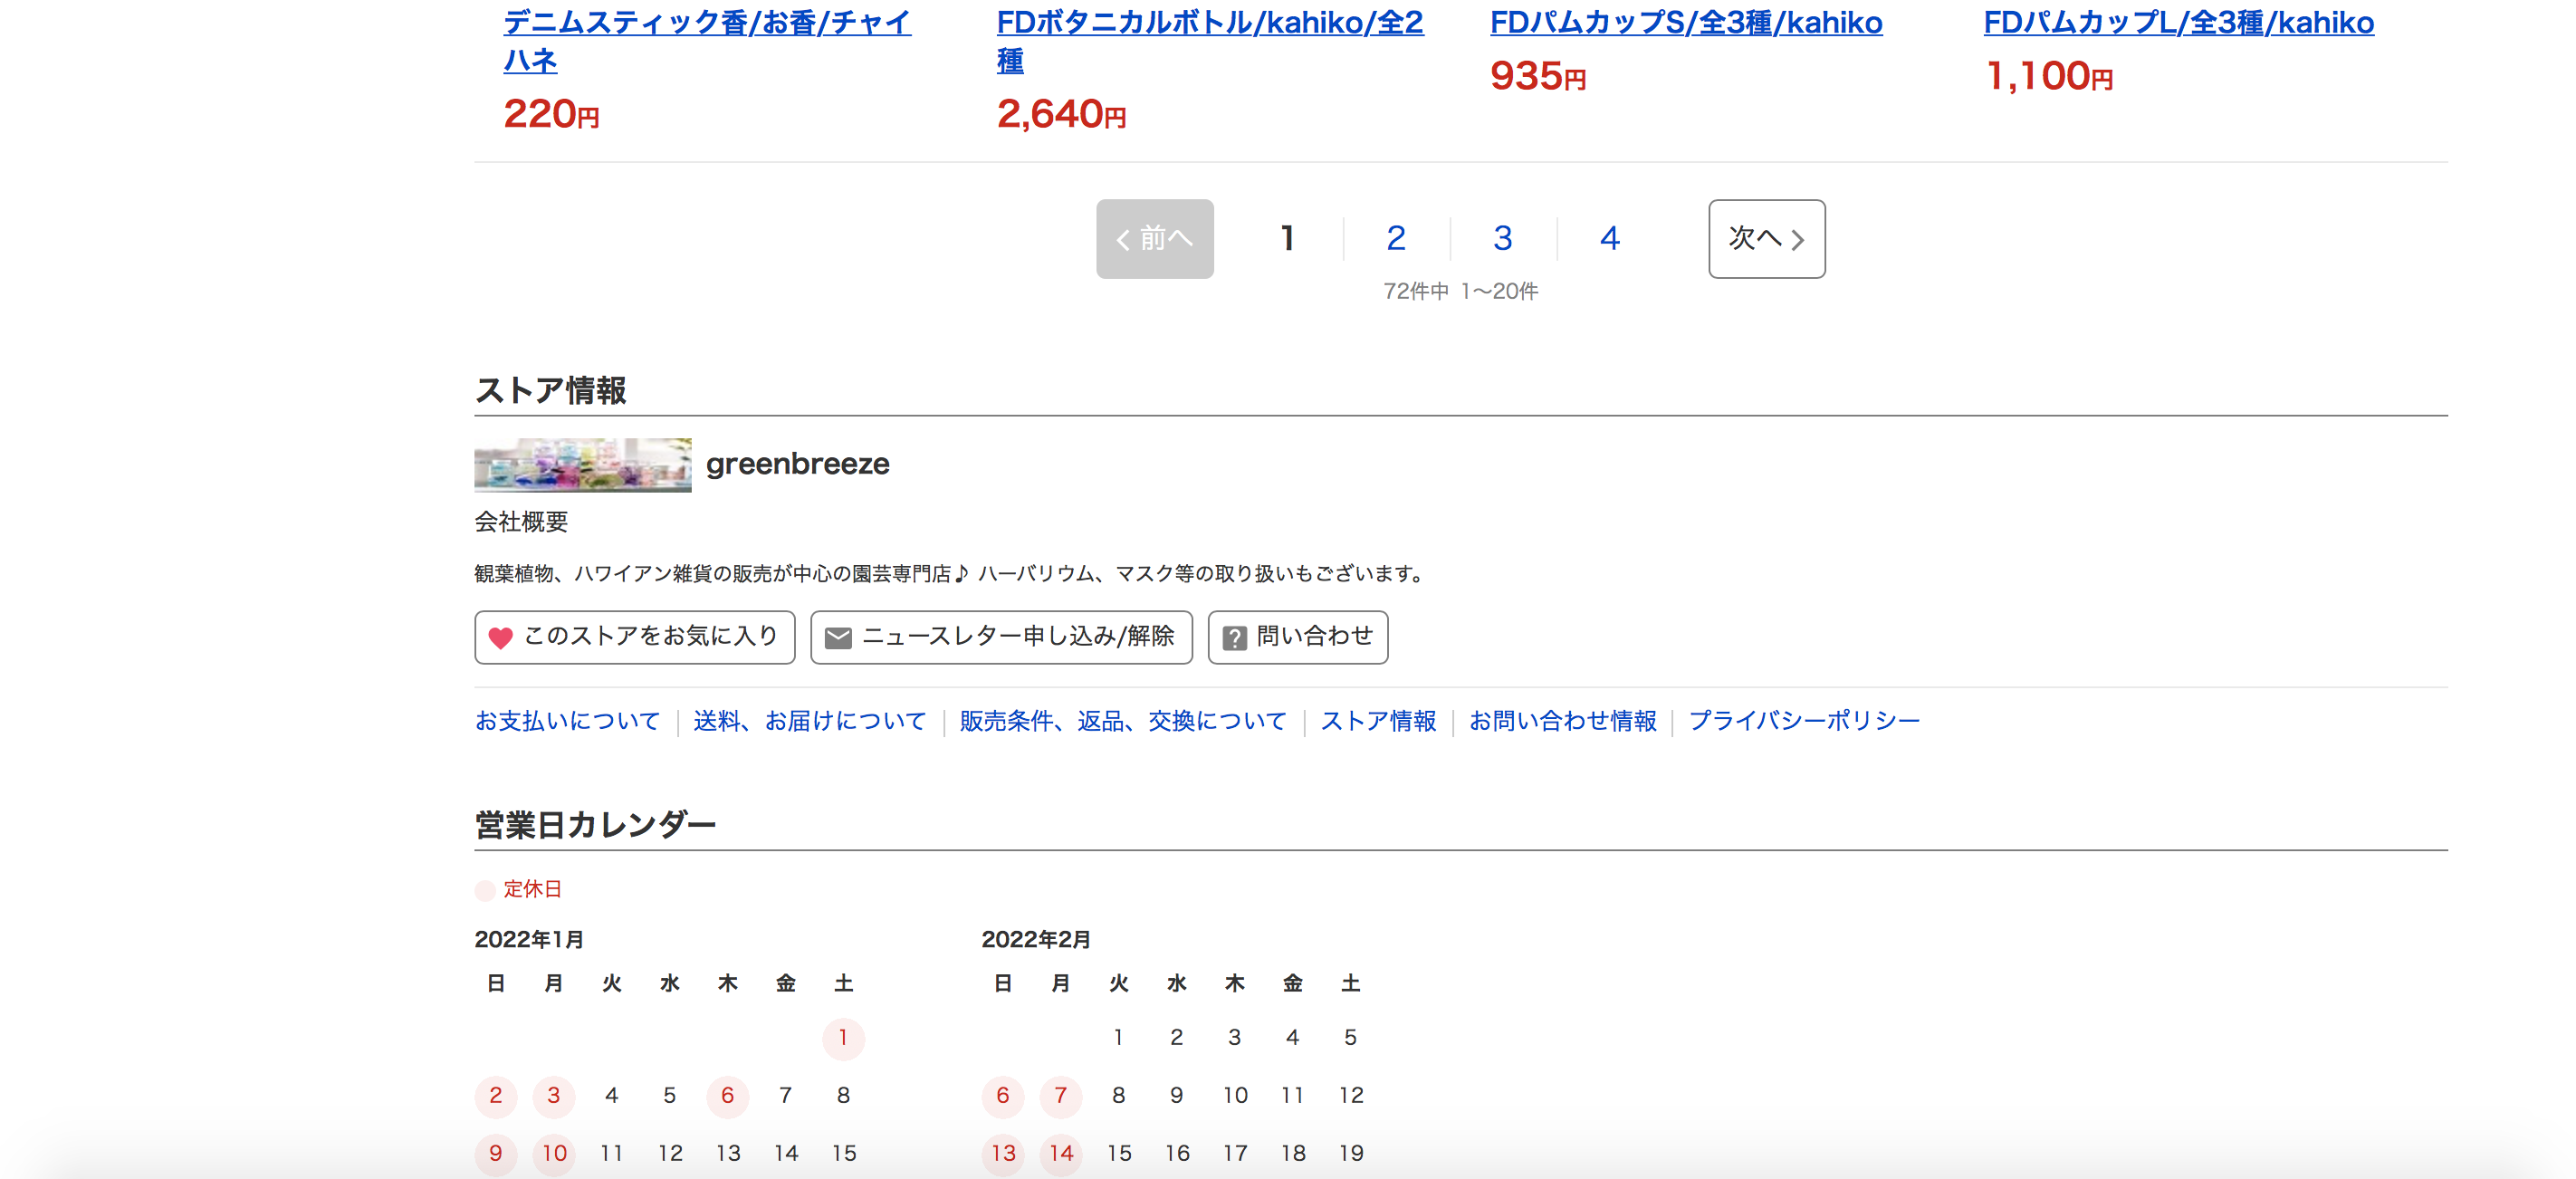Select the 定休日 legend circle
2576x1179 pixels.
pos(486,889)
